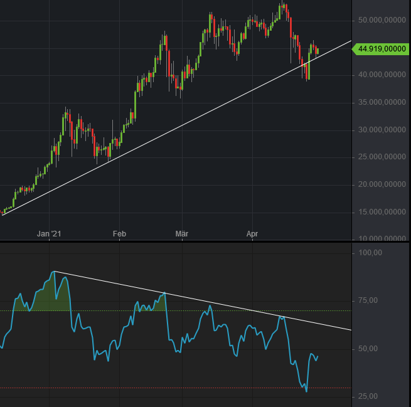The image size is (411, 407).
Task: Click the divider between price and oscillator panes
Action: (188, 241)
